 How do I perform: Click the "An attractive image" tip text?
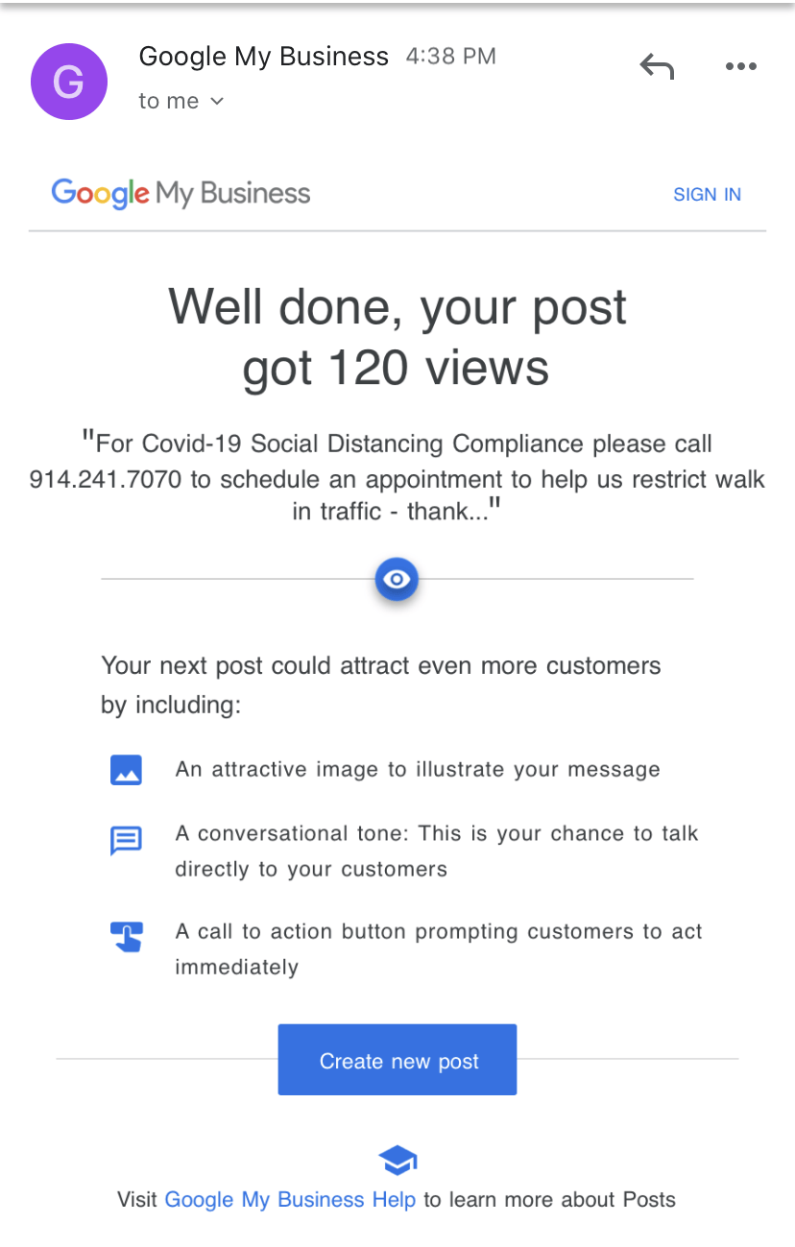pos(418,770)
